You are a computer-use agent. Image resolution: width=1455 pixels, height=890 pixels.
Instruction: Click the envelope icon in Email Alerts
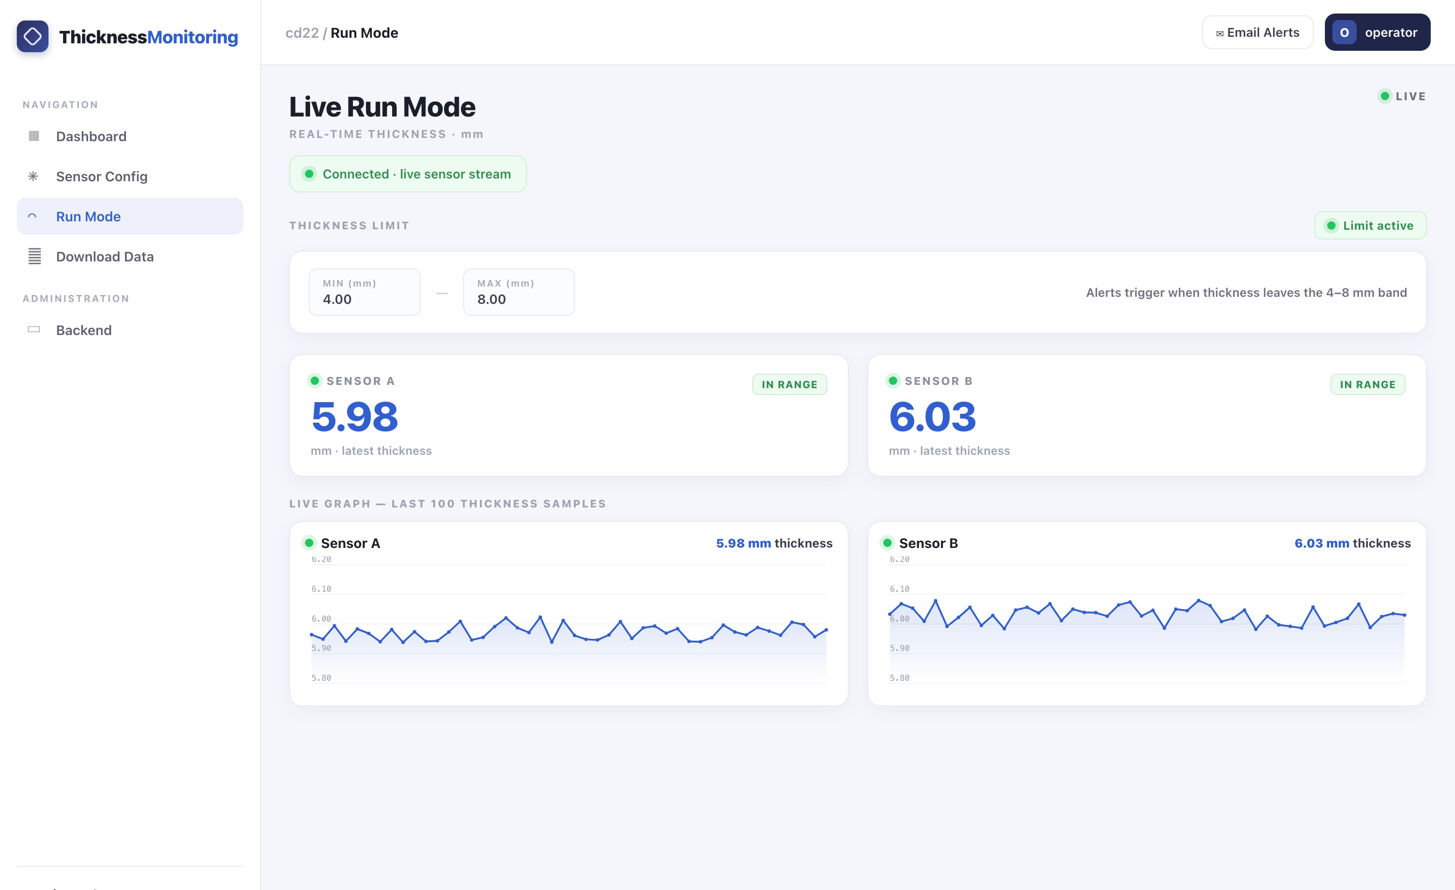1219,34
